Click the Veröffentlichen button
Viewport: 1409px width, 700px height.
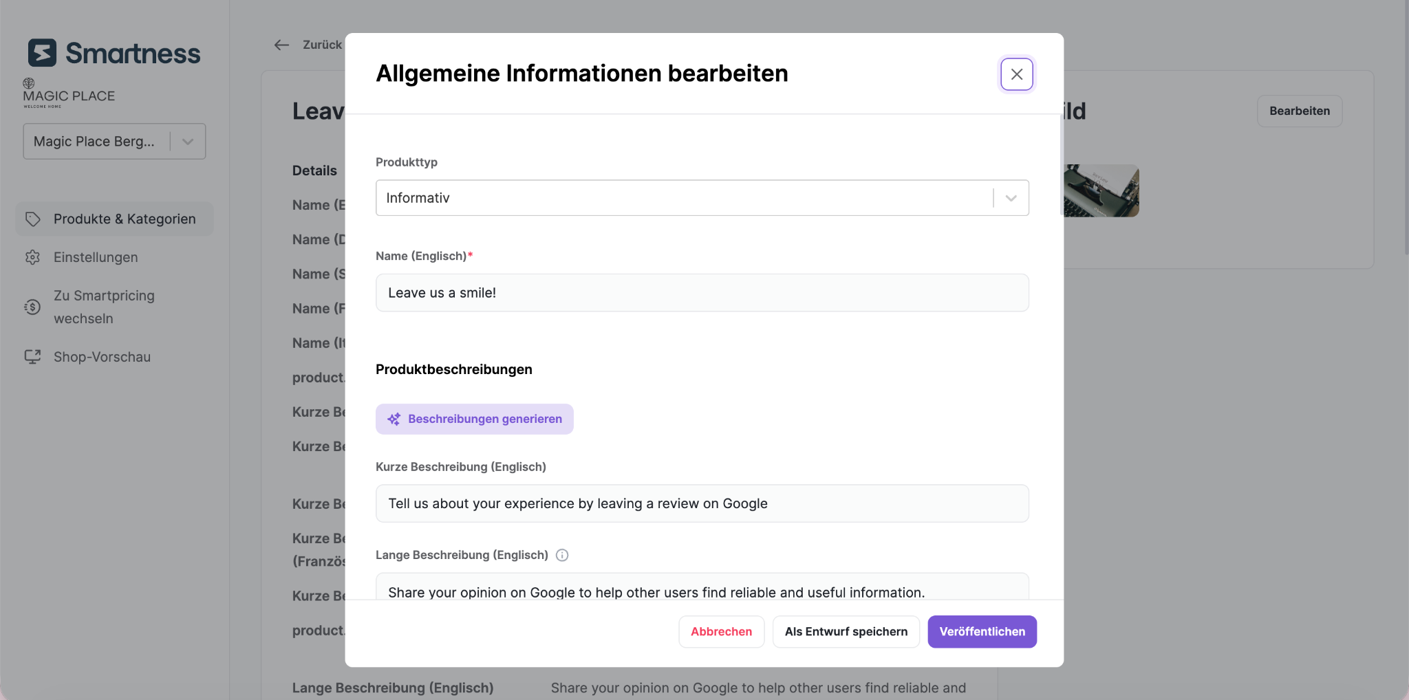pyautogui.click(x=982, y=631)
